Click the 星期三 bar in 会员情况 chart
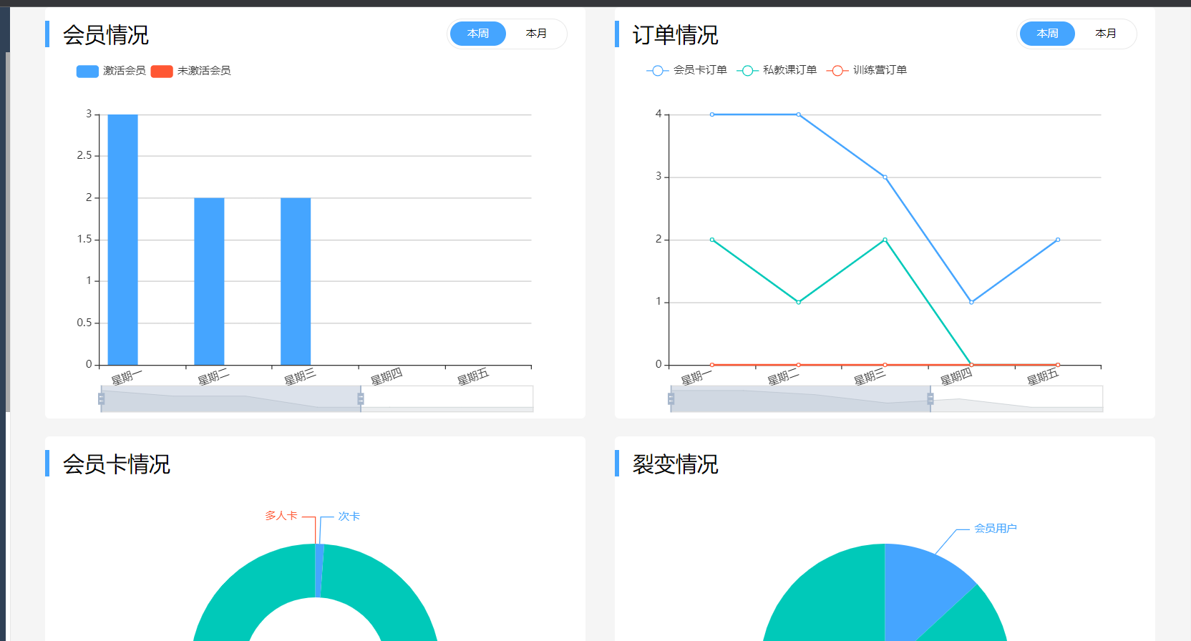Image resolution: width=1191 pixels, height=641 pixels. [296, 281]
